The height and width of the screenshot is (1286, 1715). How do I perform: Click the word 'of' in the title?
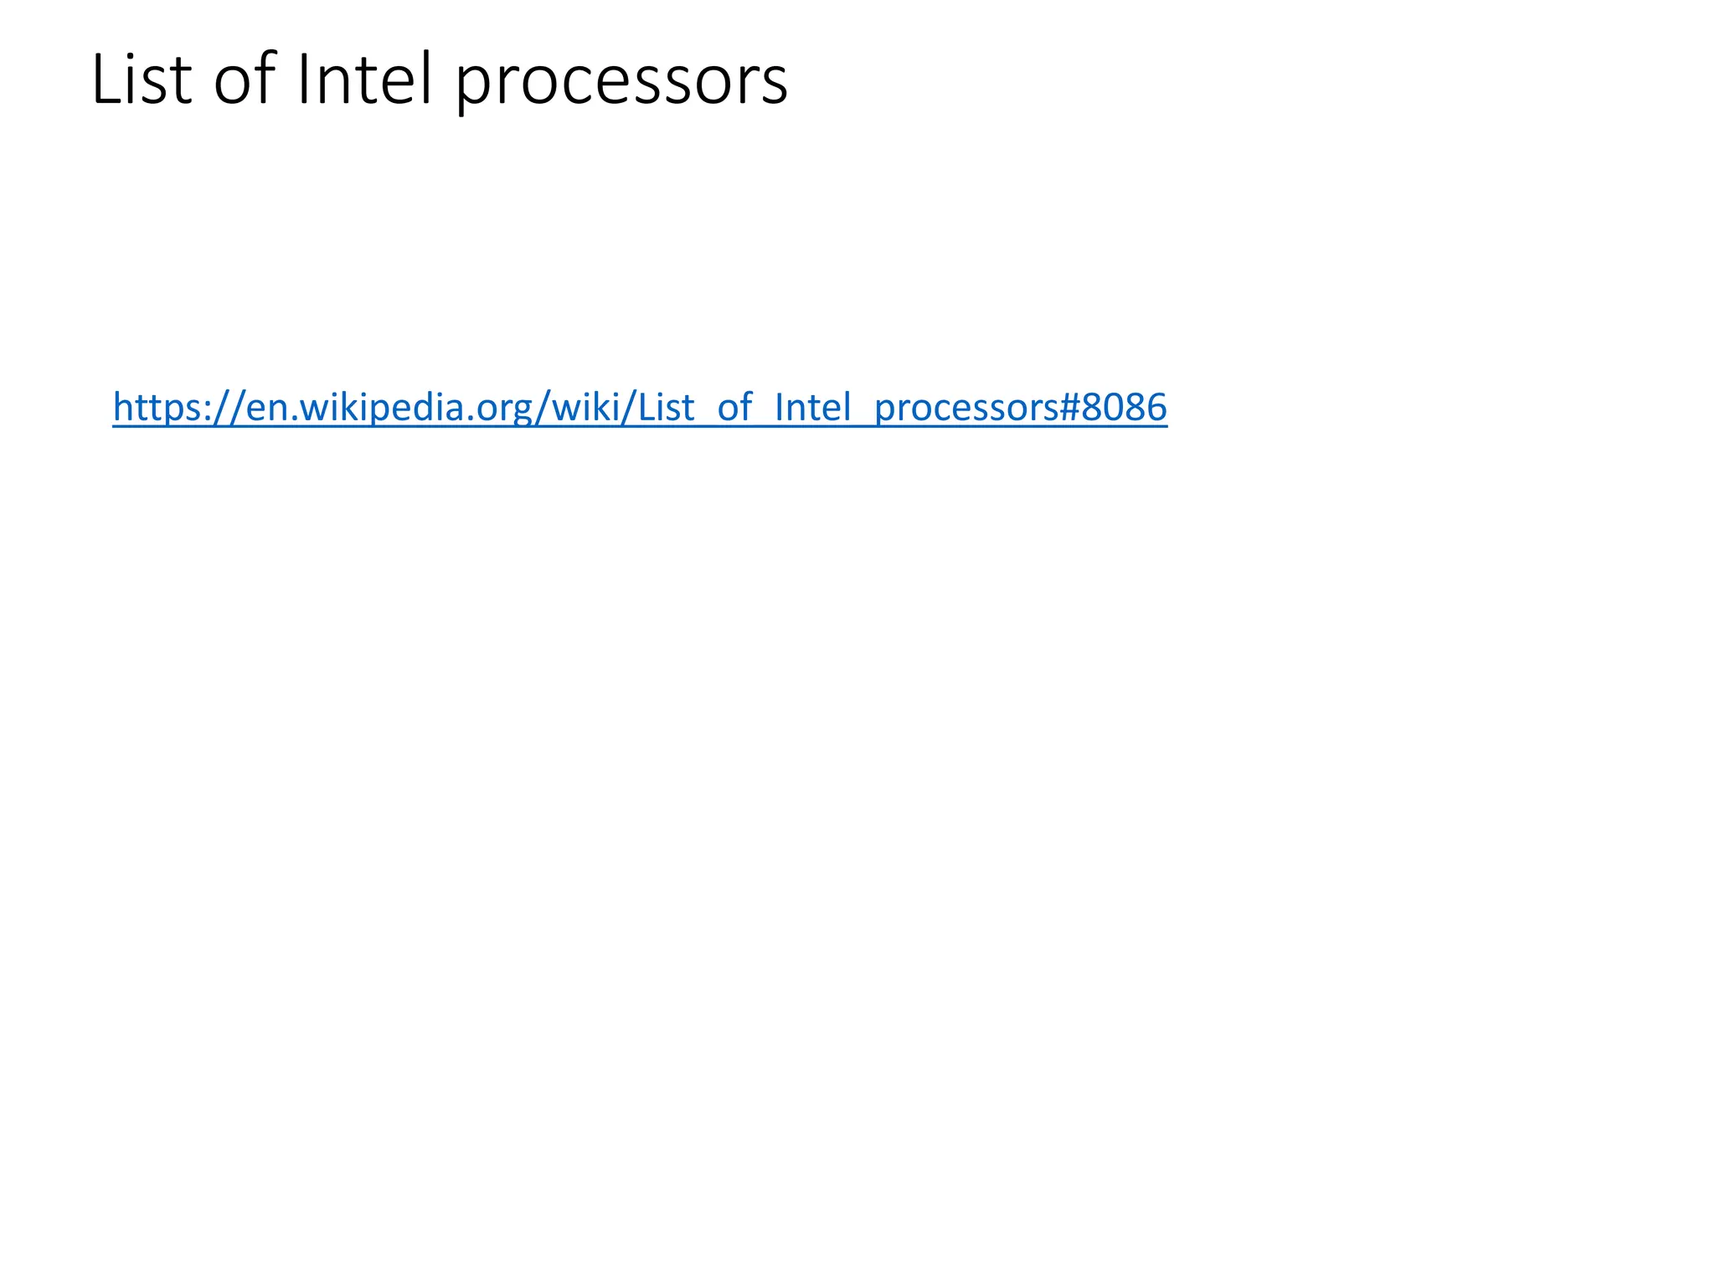click(244, 80)
